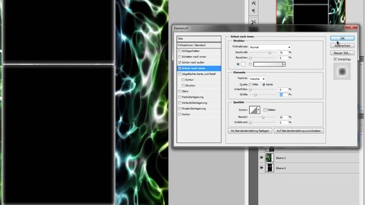Select gradient radio button
Viewport: 365px width, 205px height.
point(250,64)
